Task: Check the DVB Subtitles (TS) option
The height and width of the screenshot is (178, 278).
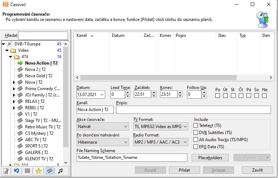Action: [x=196, y=132]
